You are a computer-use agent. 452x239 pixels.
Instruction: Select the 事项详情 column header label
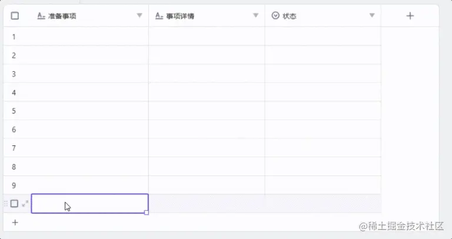click(x=180, y=16)
